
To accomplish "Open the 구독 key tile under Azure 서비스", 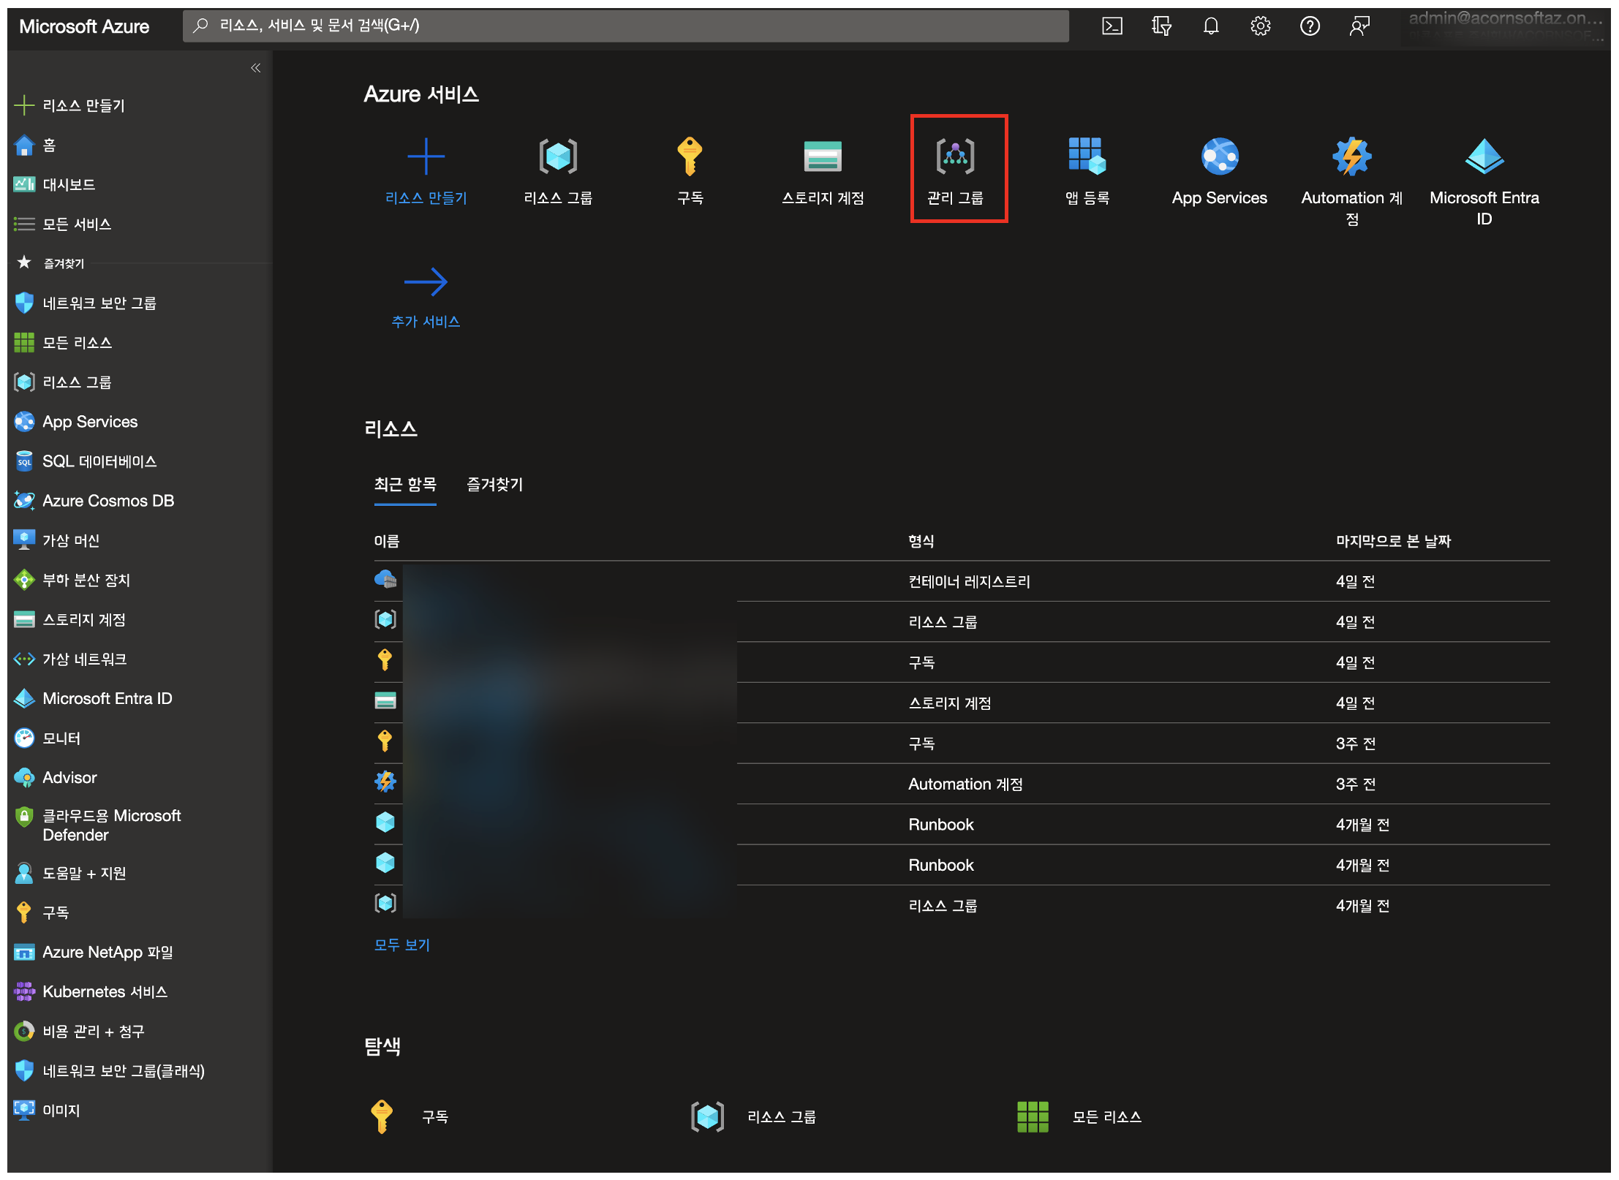I will [x=690, y=171].
